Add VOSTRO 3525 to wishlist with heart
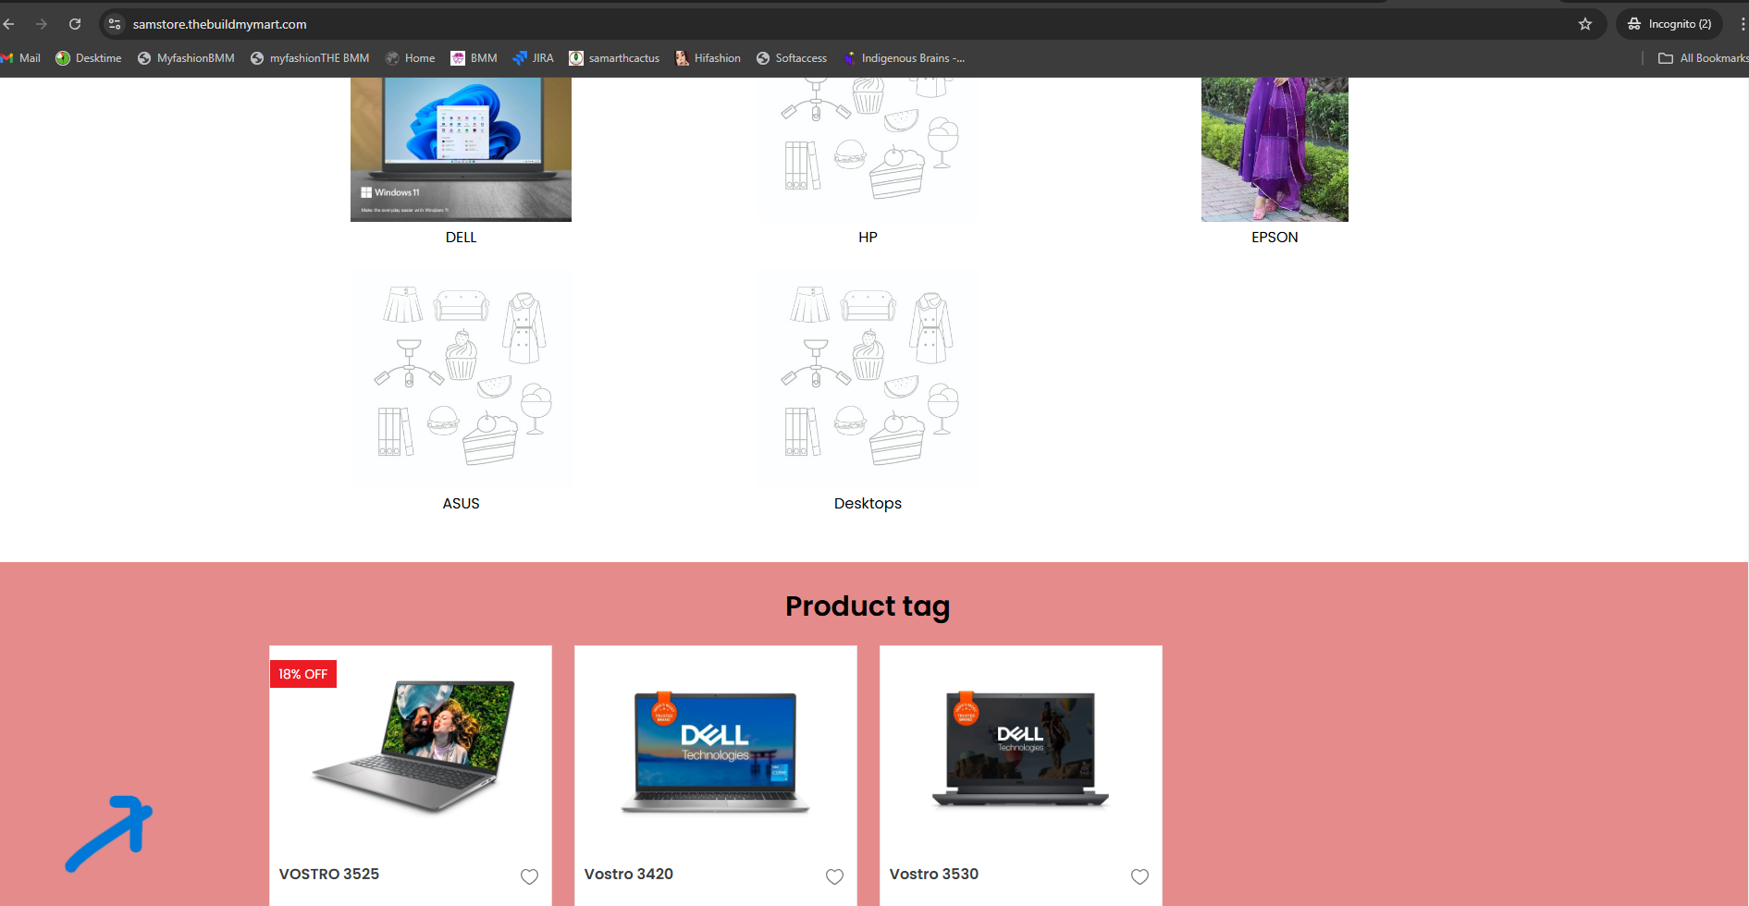Image resolution: width=1749 pixels, height=906 pixels. (529, 876)
